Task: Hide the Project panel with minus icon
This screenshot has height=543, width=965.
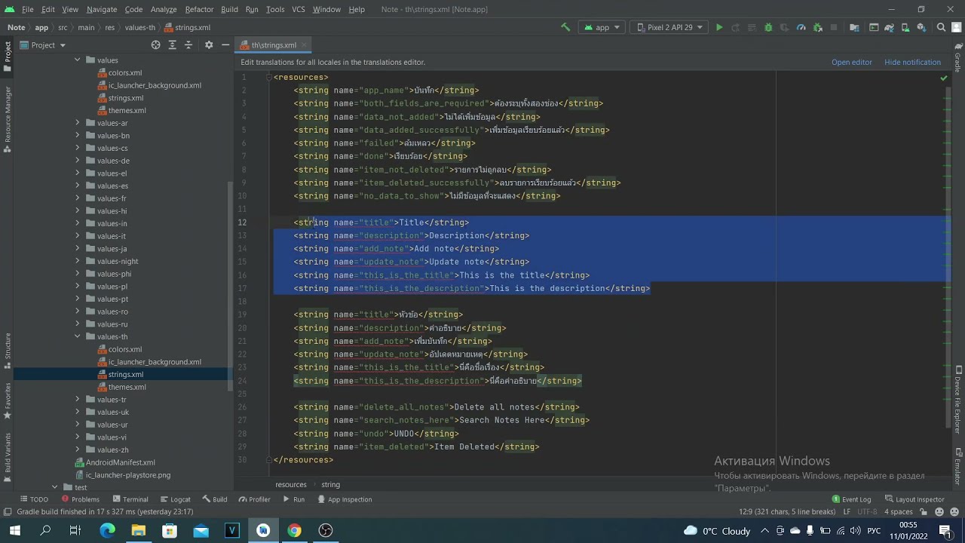Action: [x=225, y=45]
